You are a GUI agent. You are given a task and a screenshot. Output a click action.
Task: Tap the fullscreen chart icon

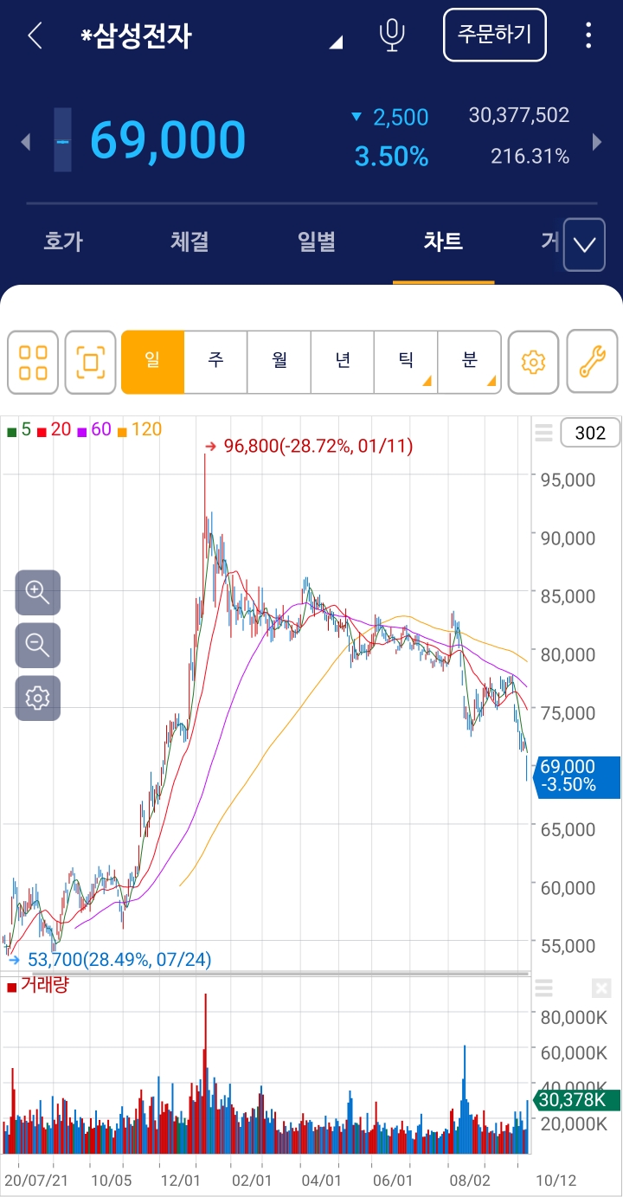(x=90, y=362)
